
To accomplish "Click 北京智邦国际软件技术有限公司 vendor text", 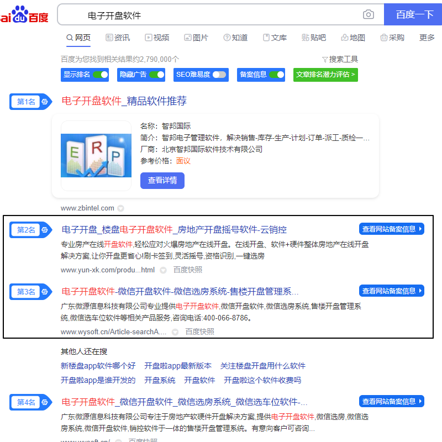I will tap(212, 149).
